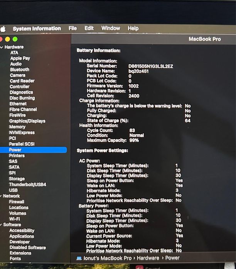Click the yellow minimize window button
Image resolution: width=236 pixels, height=269 pixels.
(x=7, y=39)
